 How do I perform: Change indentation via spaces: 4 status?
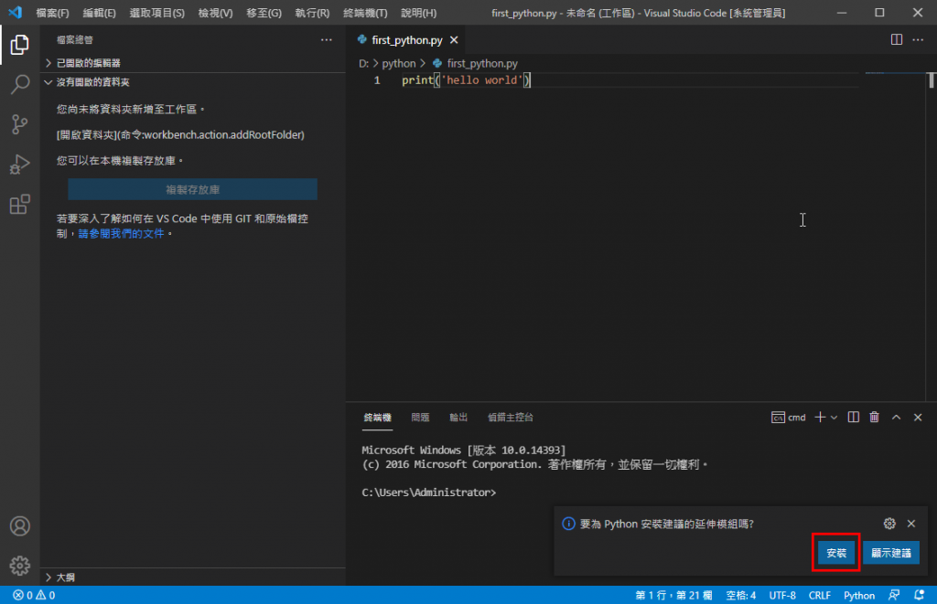click(740, 595)
